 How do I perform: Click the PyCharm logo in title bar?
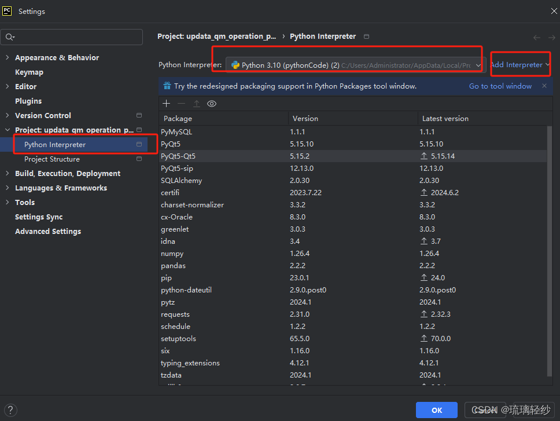point(7,11)
